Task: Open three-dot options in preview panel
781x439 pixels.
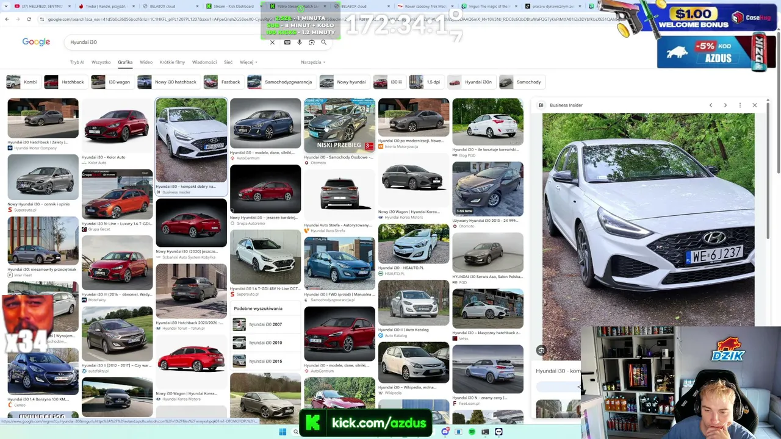Action: pyautogui.click(x=740, y=105)
